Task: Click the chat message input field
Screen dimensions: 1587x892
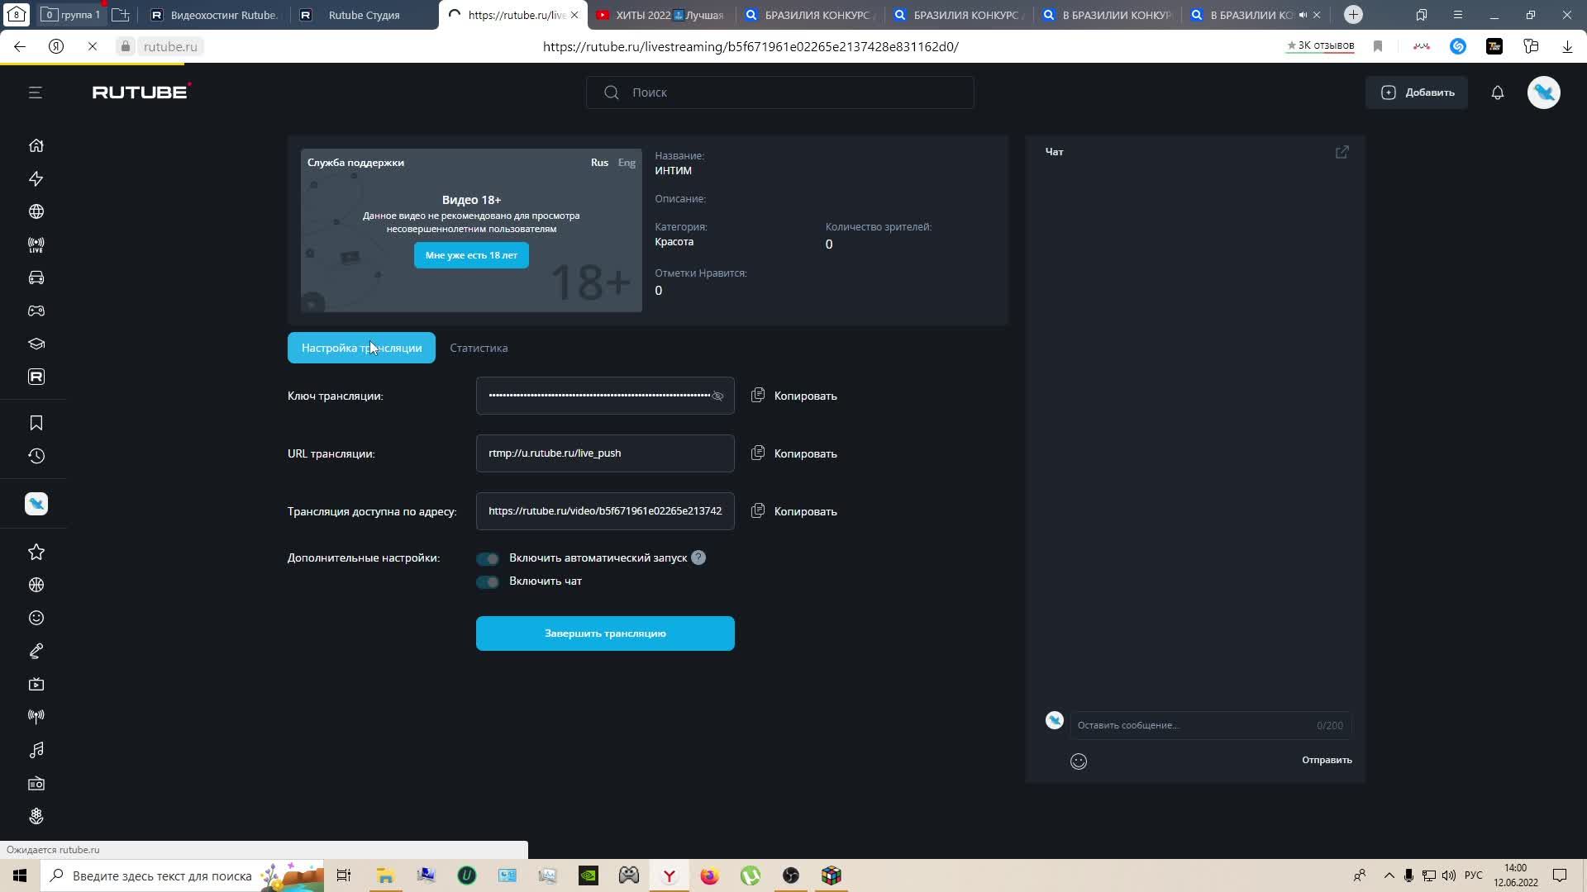Action: click(x=1190, y=725)
